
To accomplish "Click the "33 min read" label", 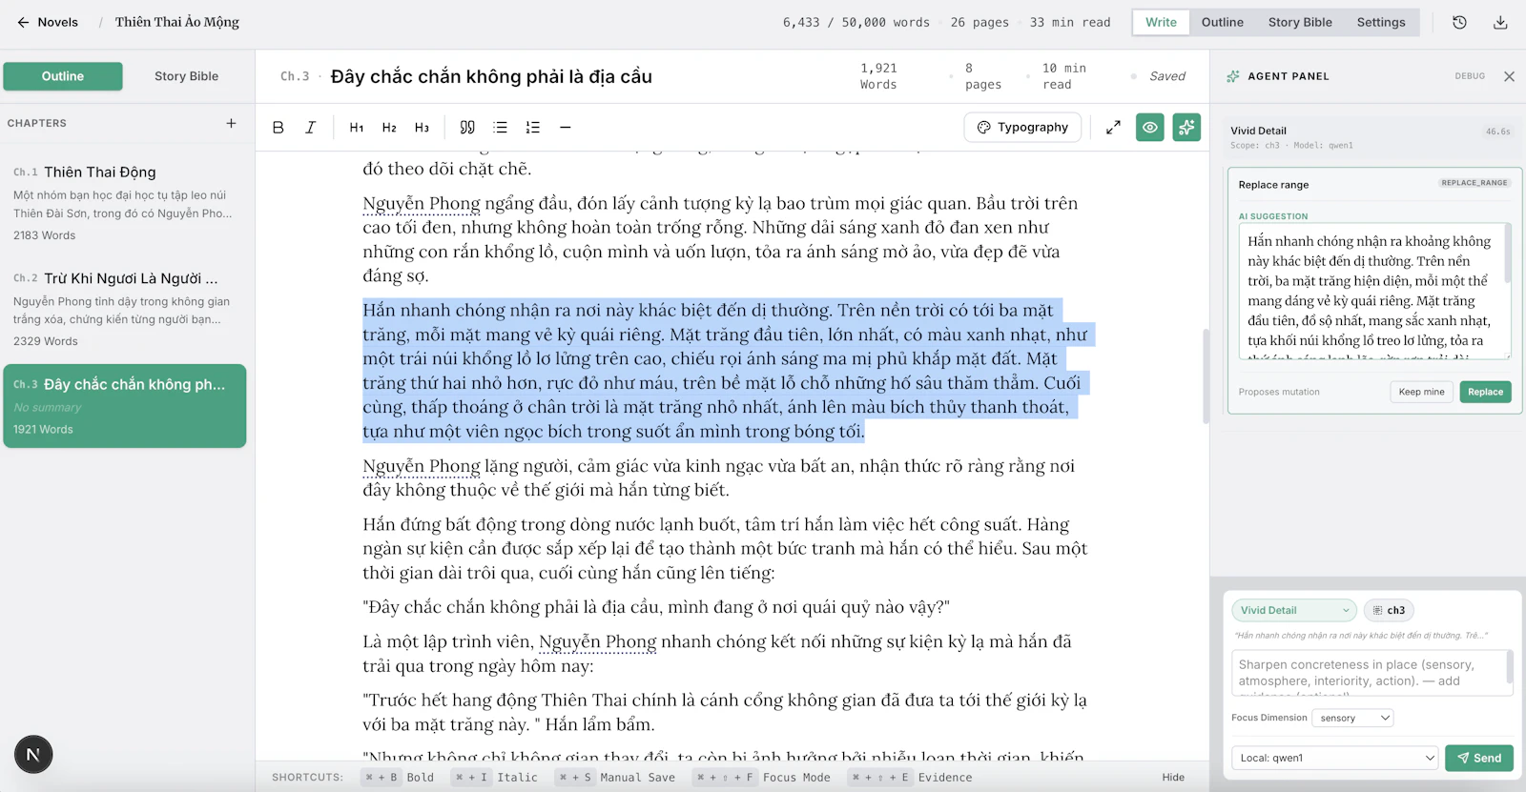I will pos(1070,22).
